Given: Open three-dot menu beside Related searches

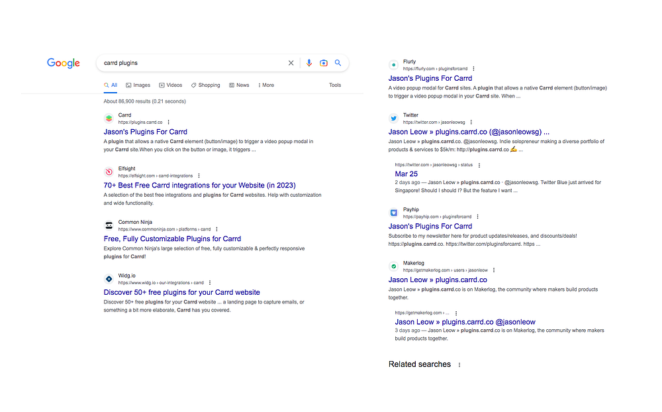Looking at the screenshot, I should [x=459, y=365].
